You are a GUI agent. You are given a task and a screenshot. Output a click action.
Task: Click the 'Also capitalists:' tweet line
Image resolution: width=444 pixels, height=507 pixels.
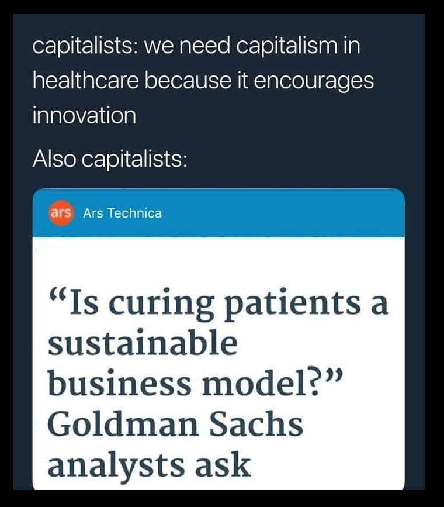pos(110,158)
